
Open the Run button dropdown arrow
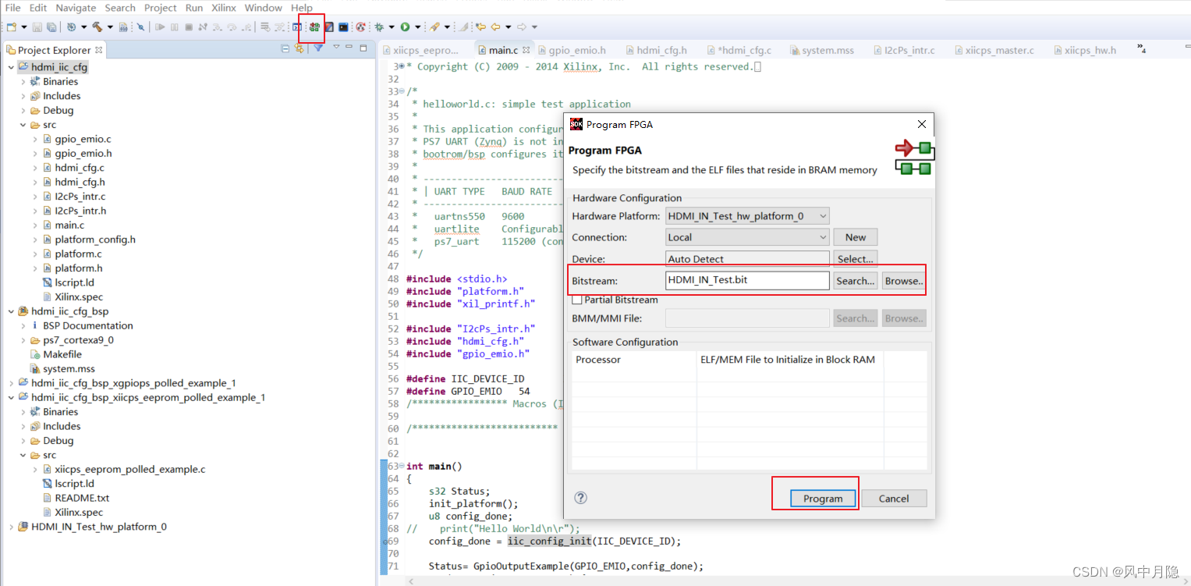(x=417, y=27)
